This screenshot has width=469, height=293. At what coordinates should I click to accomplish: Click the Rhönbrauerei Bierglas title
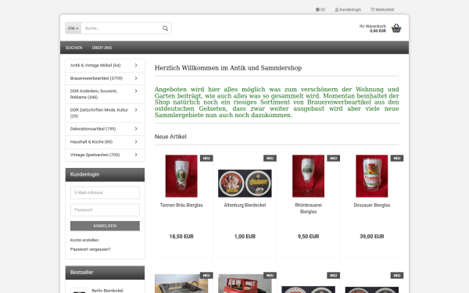309,209
